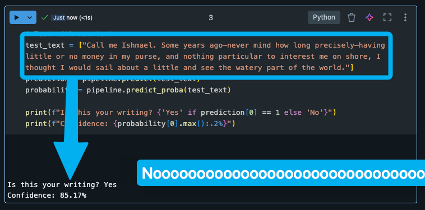
Task: Click the 'Just now (<1s)' execution time
Action: point(72,18)
